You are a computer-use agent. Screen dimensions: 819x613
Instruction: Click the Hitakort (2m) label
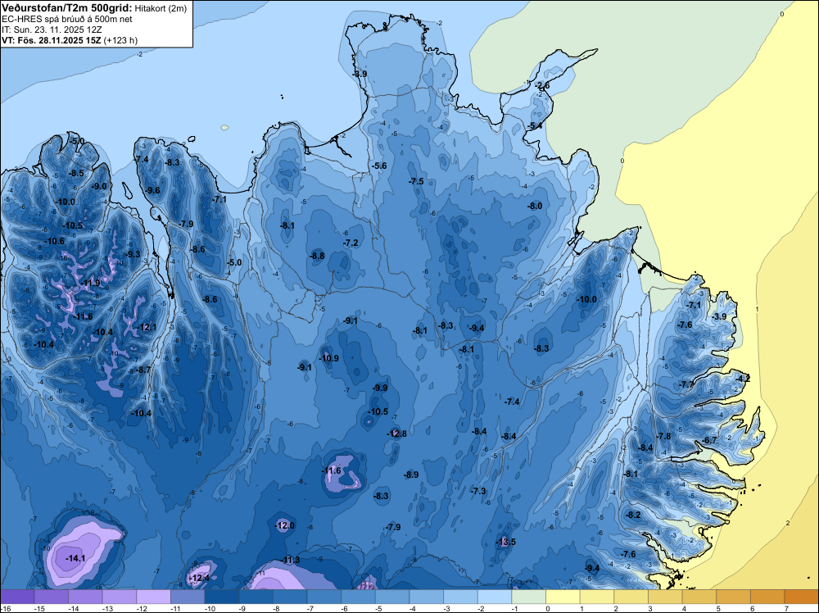coord(161,8)
